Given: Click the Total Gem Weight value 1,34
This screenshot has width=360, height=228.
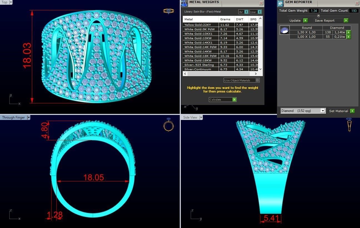Looking at the screenshot, I should click(314, 11).
